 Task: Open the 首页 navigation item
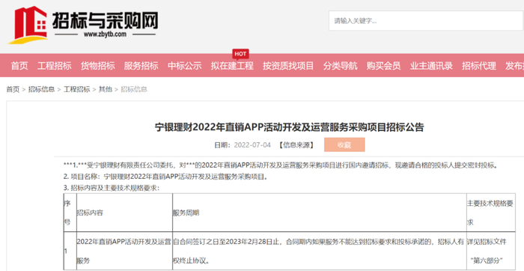(x=19, y=66)
